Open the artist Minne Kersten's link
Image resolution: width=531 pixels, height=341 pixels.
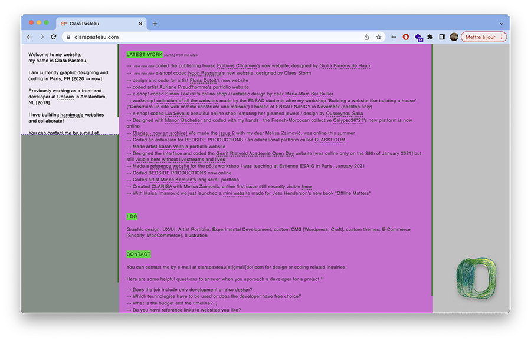tap(172, 180)
